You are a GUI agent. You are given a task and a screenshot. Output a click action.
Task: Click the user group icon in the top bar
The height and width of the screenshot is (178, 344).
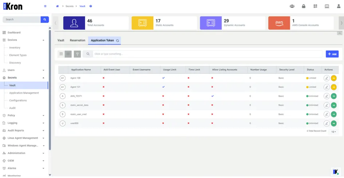point(292,6)
